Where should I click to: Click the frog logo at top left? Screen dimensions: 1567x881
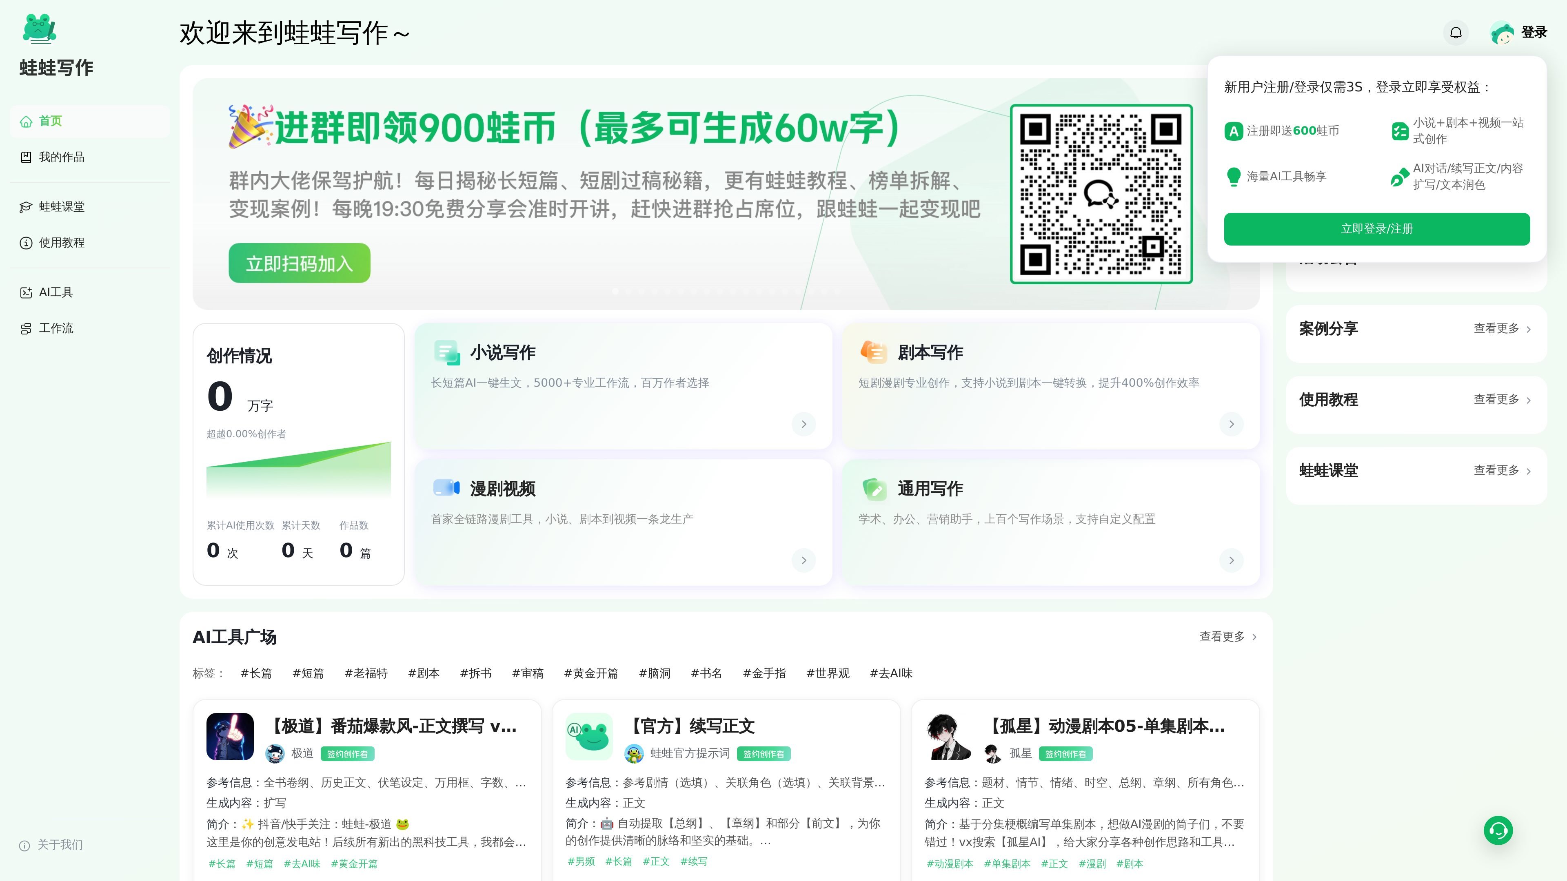[40, 29]
